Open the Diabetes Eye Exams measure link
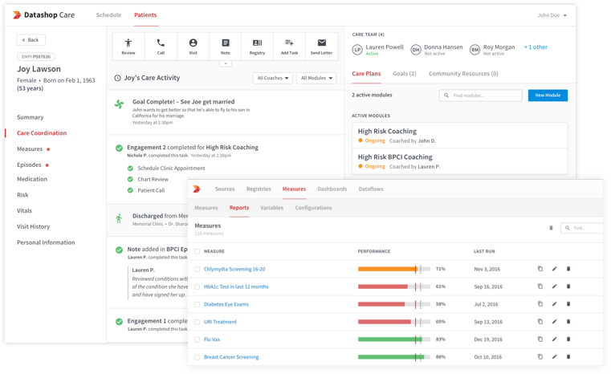The width and height of the screenshot is (611, 374). pos(226,304)
